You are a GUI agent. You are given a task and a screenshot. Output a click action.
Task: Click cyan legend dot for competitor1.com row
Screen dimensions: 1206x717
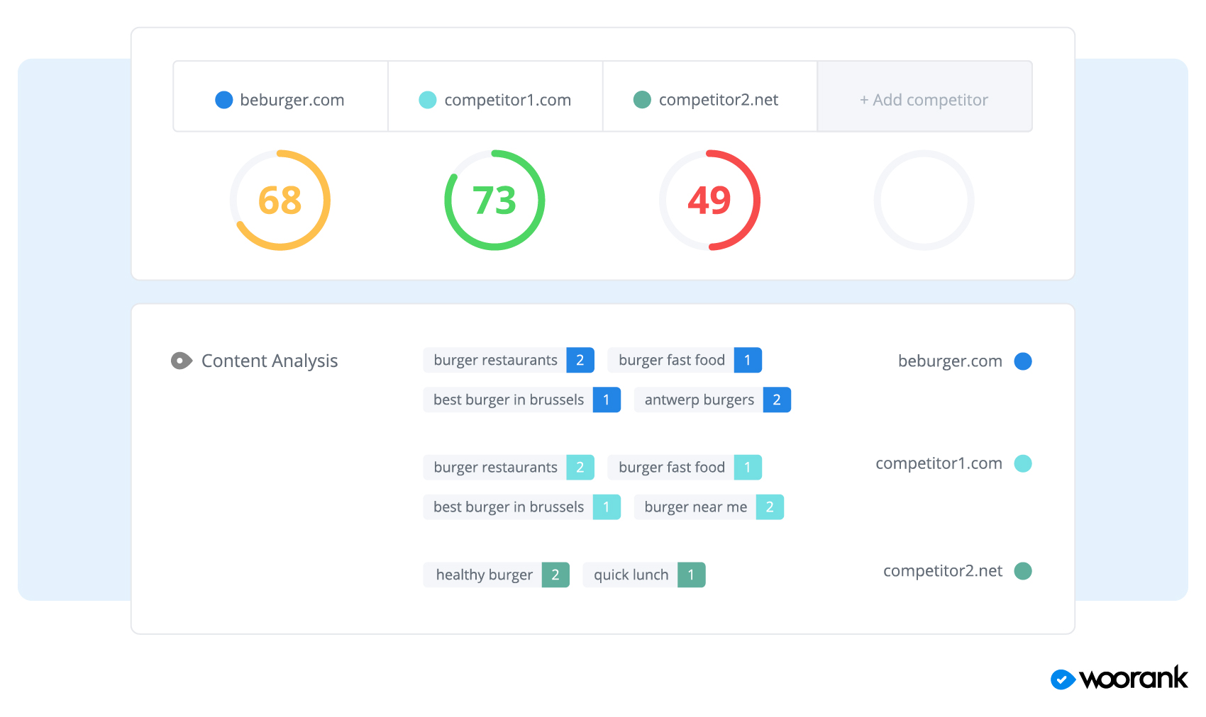[1022, 463]
